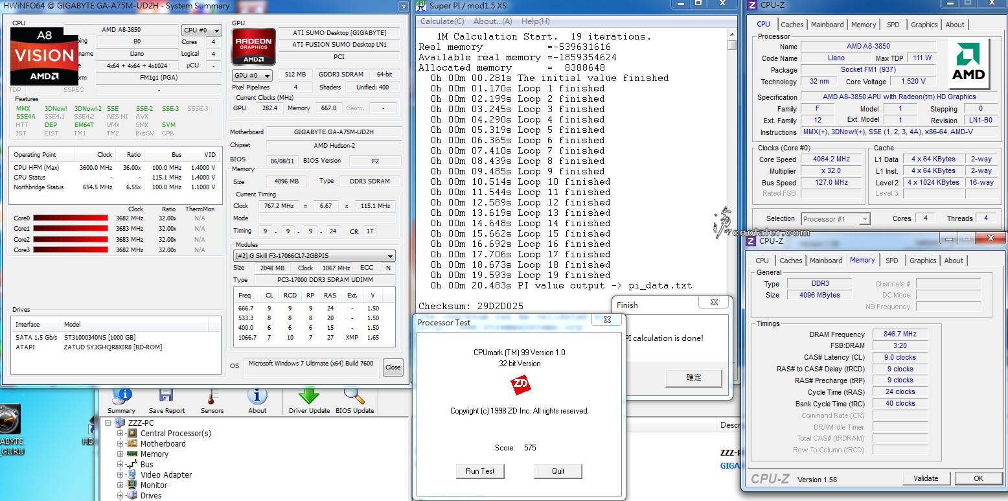
Task: Click Quit in CPUmark window
Action: [558, 471]
